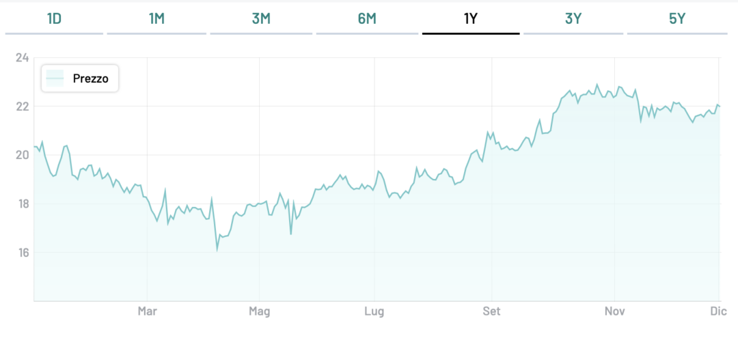This screenshot has width=738, height=338.
Task: Click the Mar label on x-axis
Action: pyautogui.click(x=148, y=311)
